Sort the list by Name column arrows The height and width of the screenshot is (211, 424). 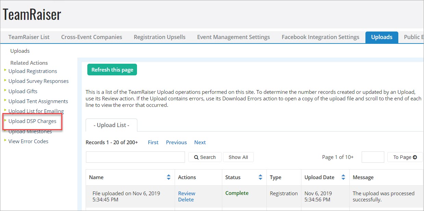pyautogui.click(x=169, y=177)
